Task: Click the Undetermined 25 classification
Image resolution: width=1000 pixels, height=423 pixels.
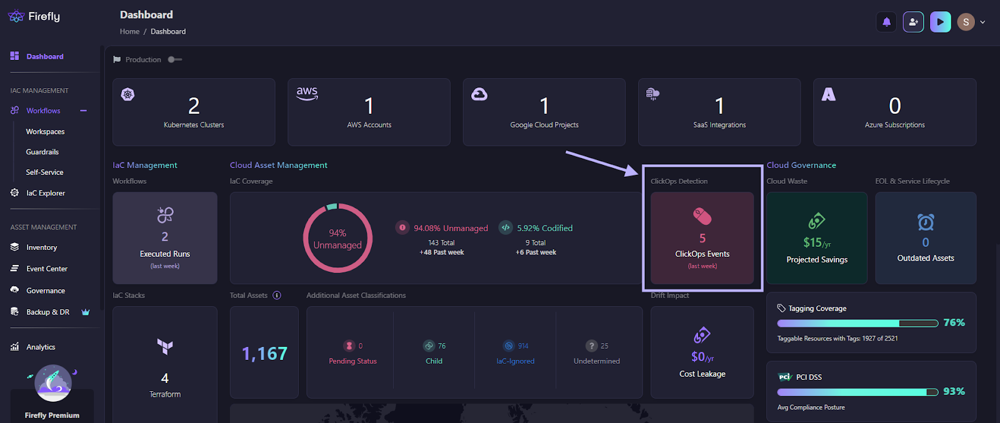Action: point(597,353)
